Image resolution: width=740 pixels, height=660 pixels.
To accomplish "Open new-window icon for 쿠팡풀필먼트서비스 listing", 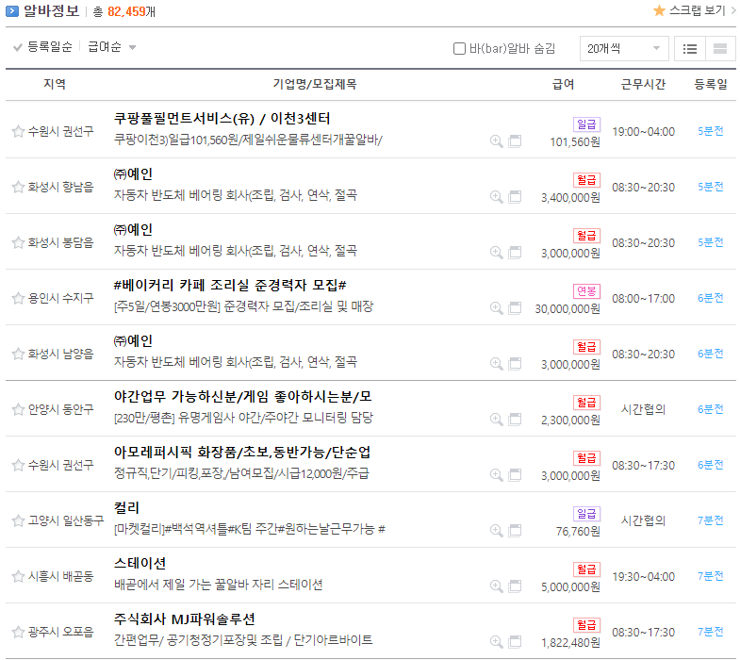I will 515,141.
